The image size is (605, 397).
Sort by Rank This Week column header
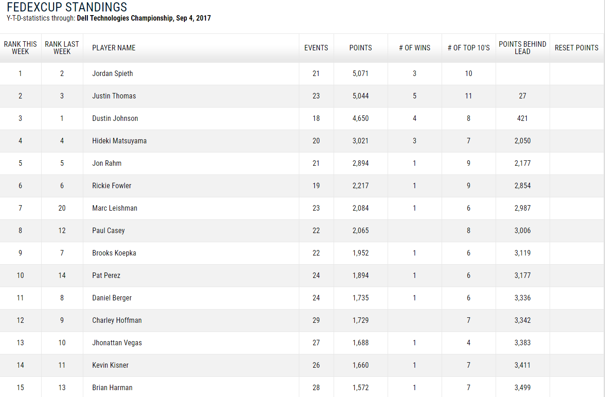21,48
